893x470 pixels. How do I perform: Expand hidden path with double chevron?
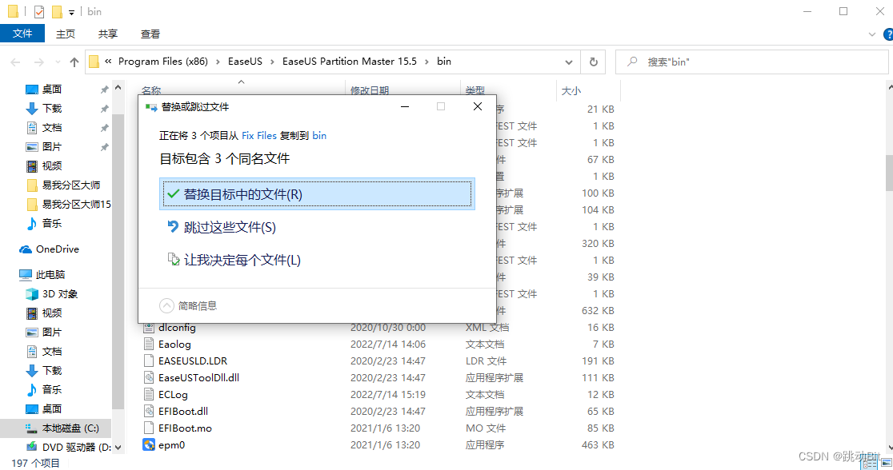(108, 62)
